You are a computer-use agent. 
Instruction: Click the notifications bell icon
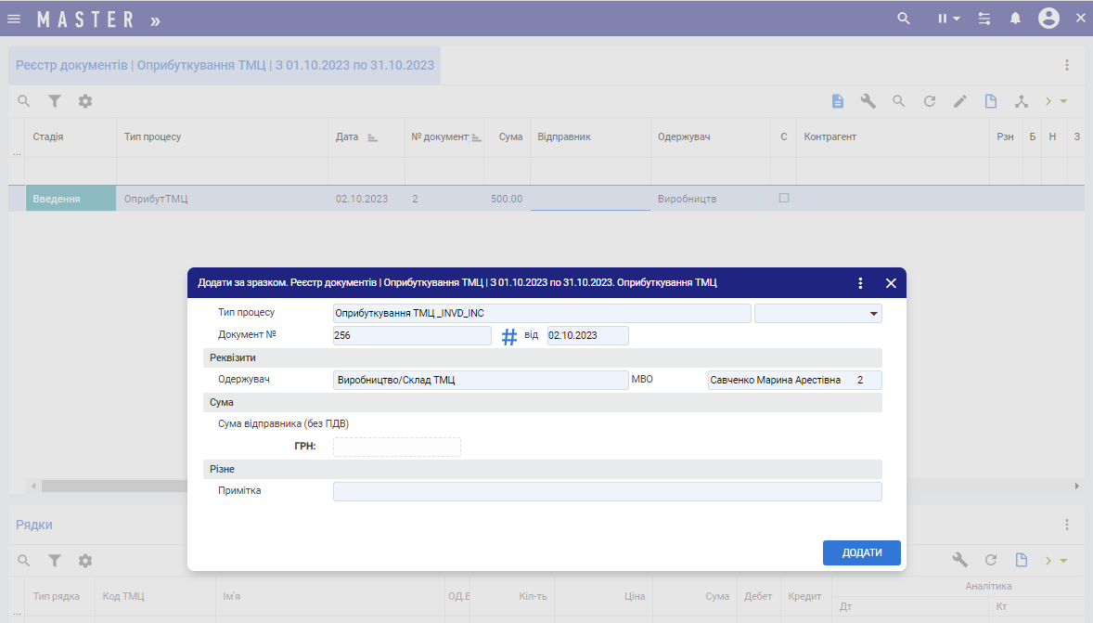pyautogui.click(x=1015, y=19)
